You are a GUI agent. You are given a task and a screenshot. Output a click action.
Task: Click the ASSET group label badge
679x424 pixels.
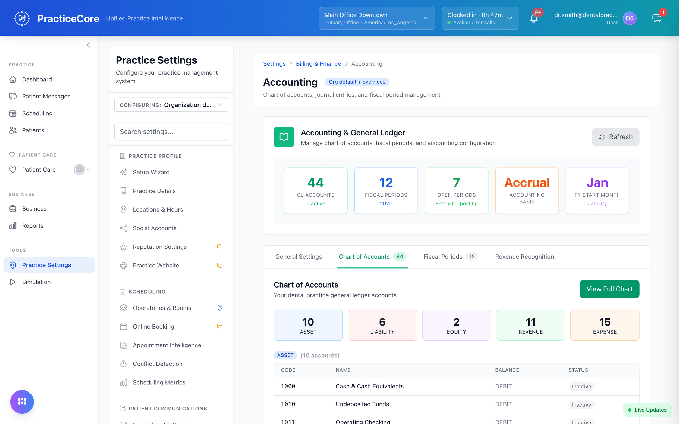(285, 355)
